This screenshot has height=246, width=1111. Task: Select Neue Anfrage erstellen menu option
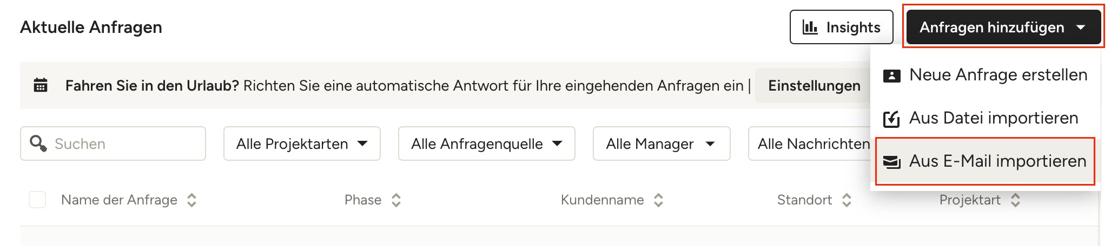pyautogui.click(x=997, y=75)
